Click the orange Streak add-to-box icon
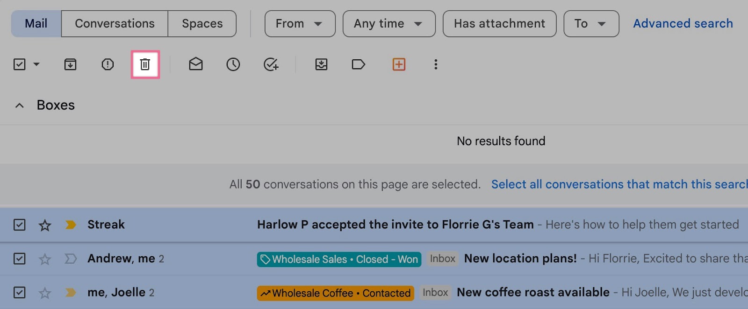 (398, 64)
